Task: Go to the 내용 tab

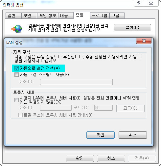Action: [x=66, y=15]
